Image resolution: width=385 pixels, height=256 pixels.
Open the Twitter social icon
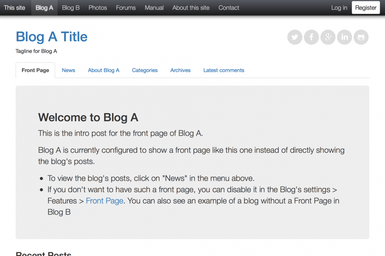[295, 37]
